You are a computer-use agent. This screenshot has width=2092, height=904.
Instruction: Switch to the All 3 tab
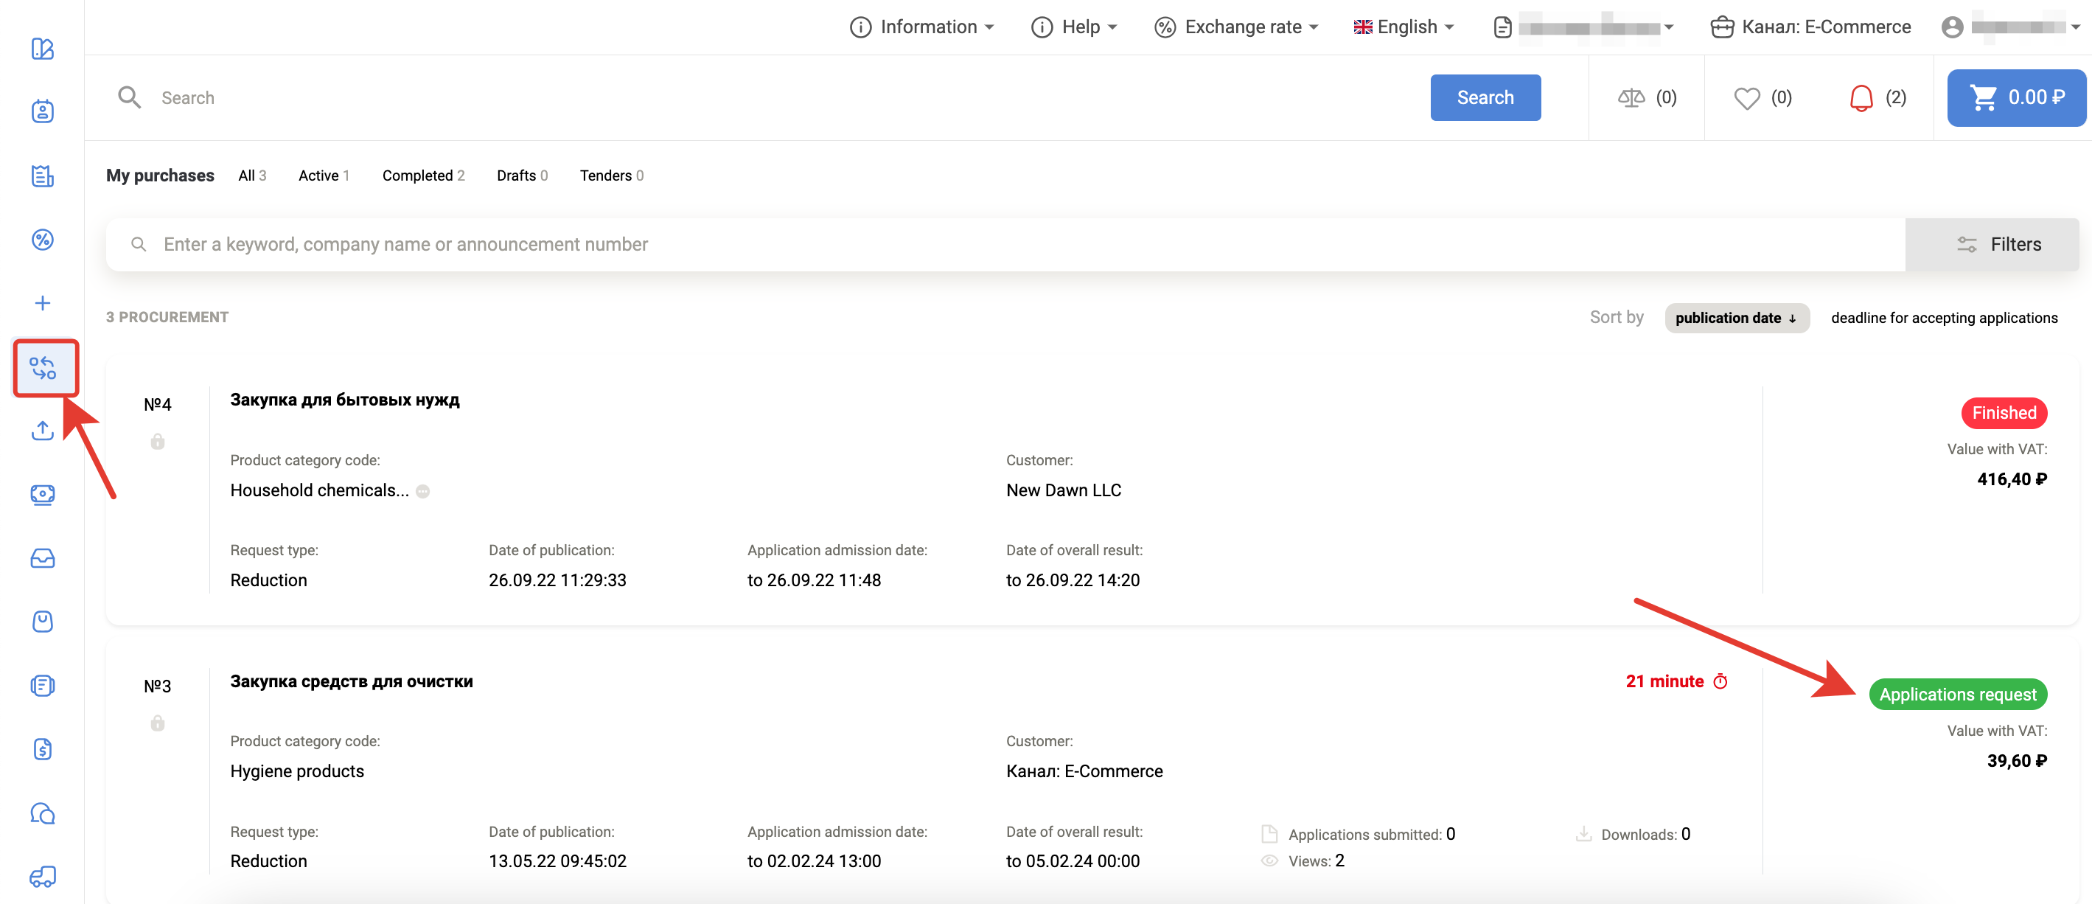pos(252,175)
